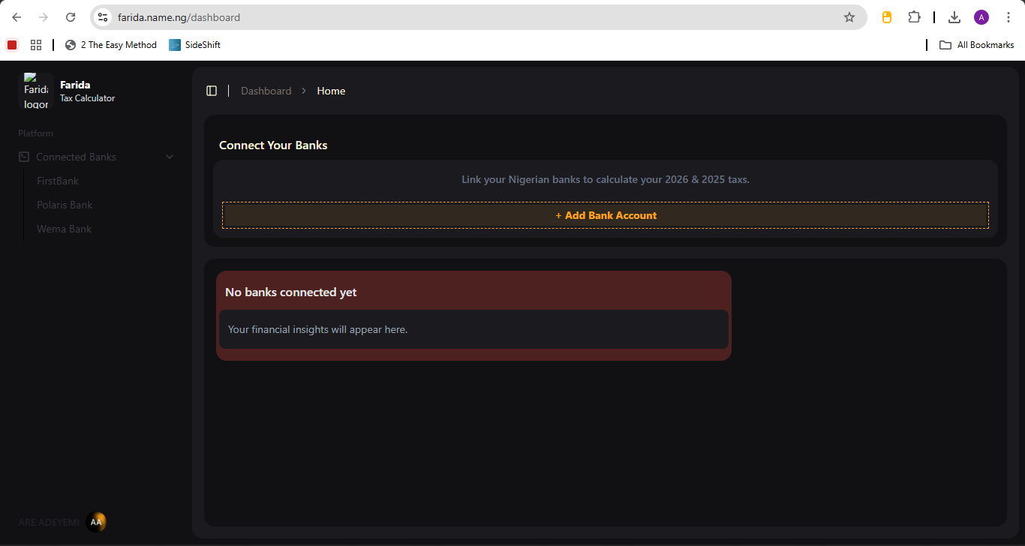
Task: Select Polaris Bank in the sidebar
Action: click(x=65, y=205)
